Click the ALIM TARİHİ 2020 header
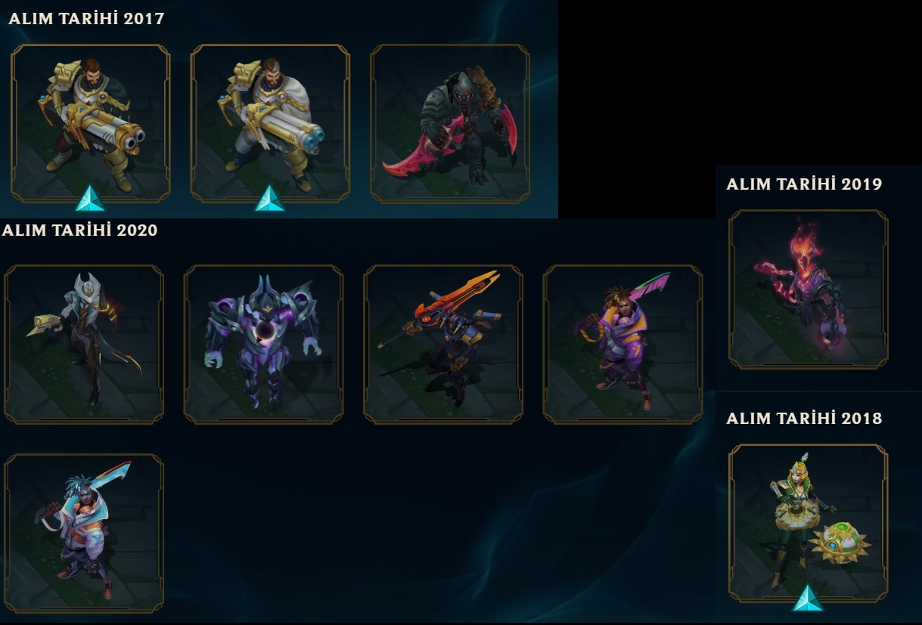Viewport: 922px width, 625px height. (x=80, y=231)
